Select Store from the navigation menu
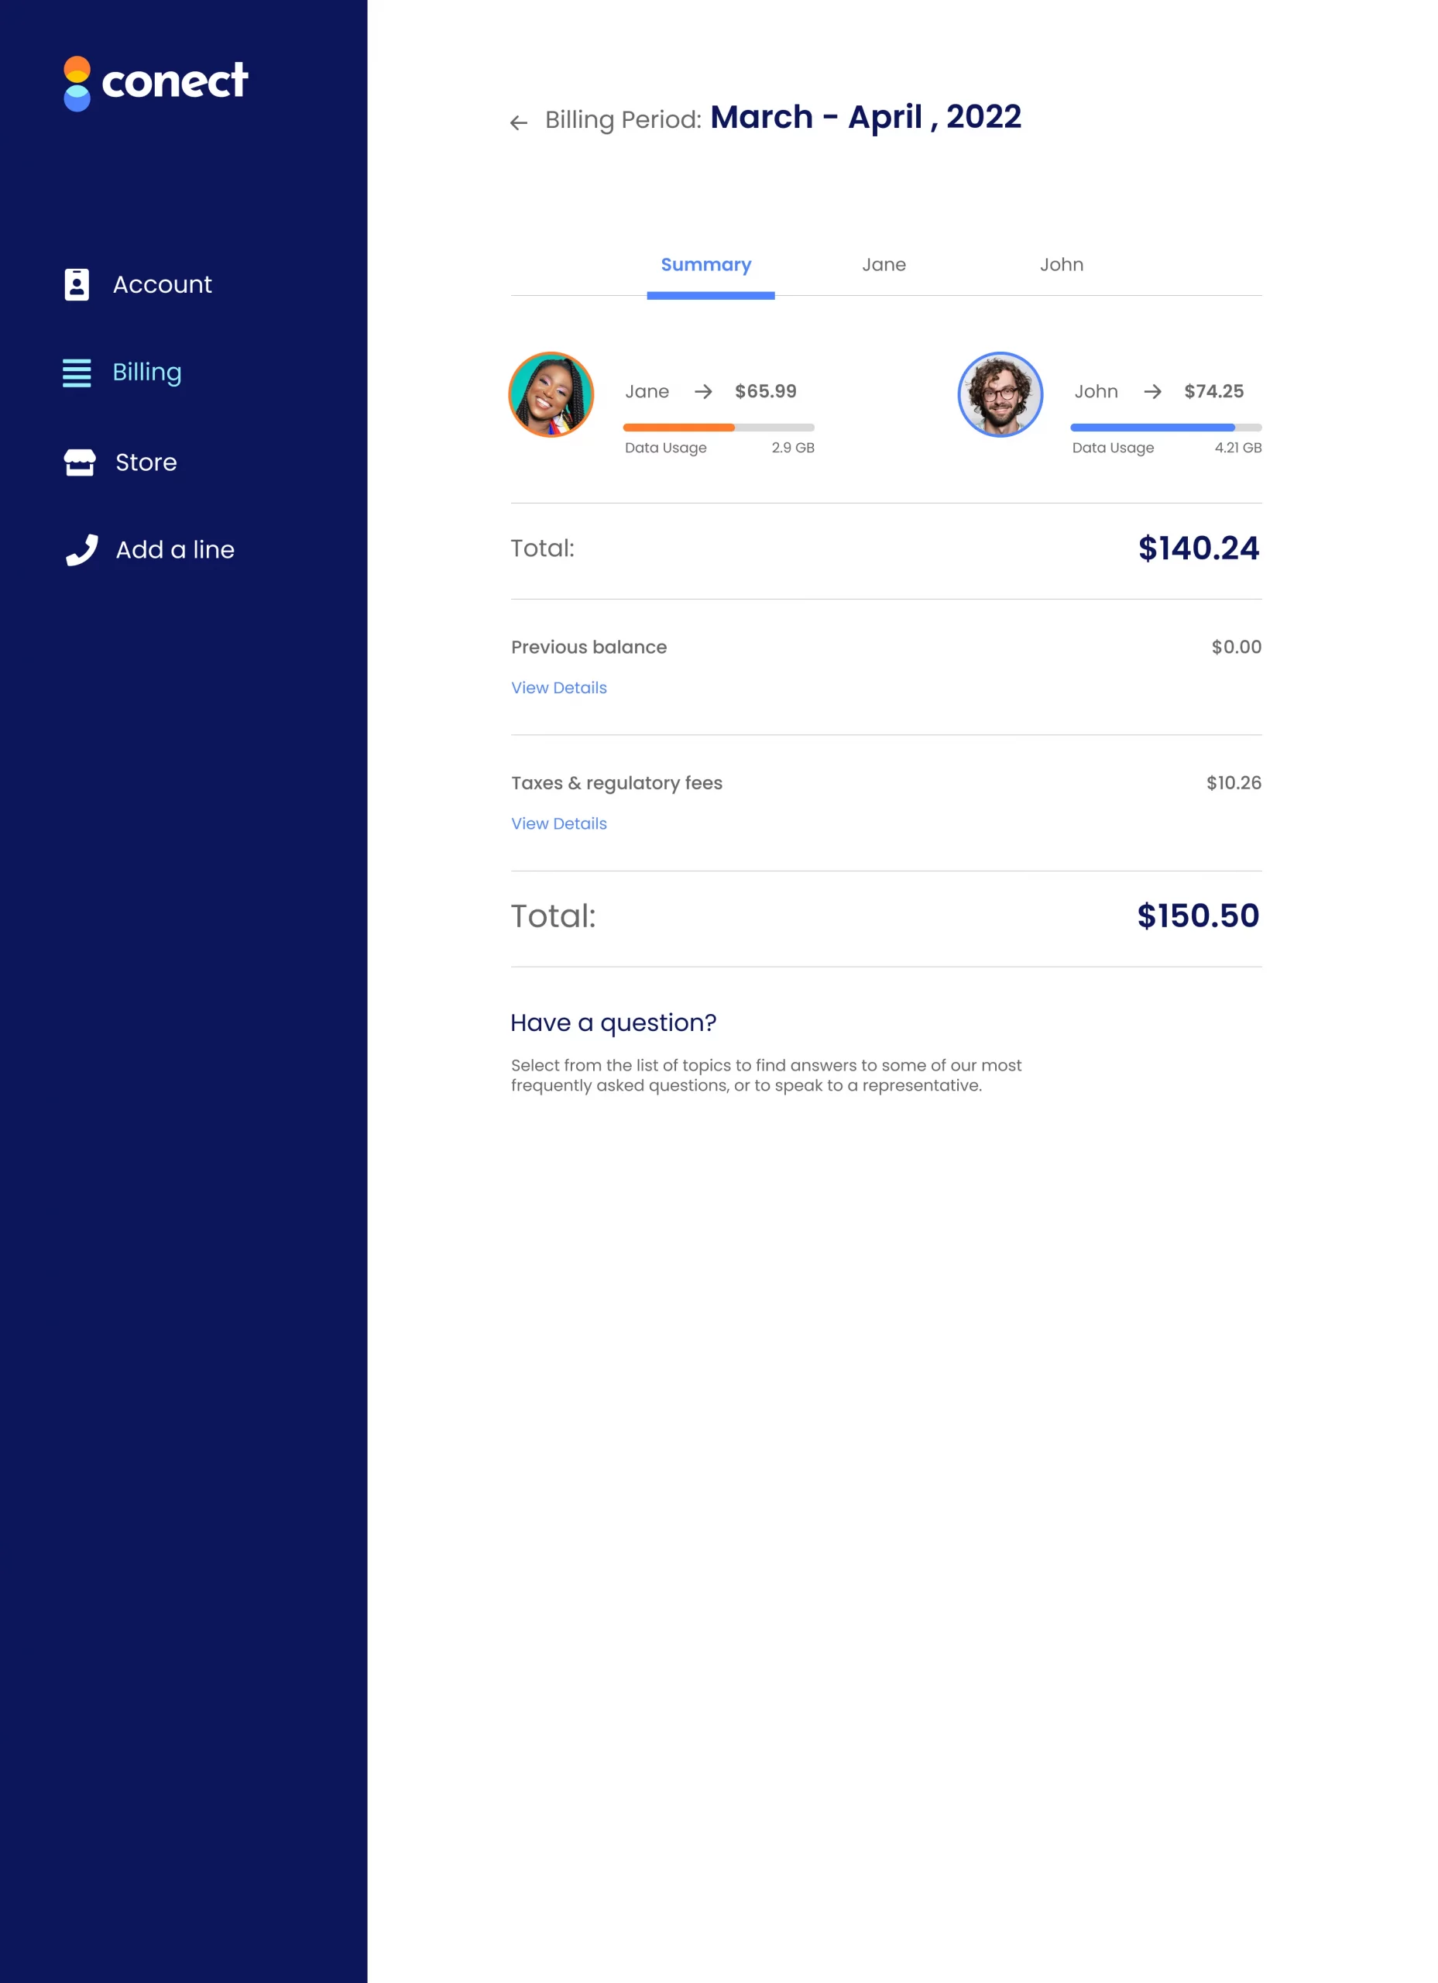The height and width of the screenshot is (1983, 1438). (x=145, y=462)
